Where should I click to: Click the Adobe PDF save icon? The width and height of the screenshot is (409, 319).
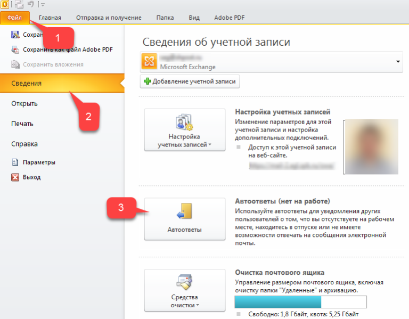coord(15,50)
